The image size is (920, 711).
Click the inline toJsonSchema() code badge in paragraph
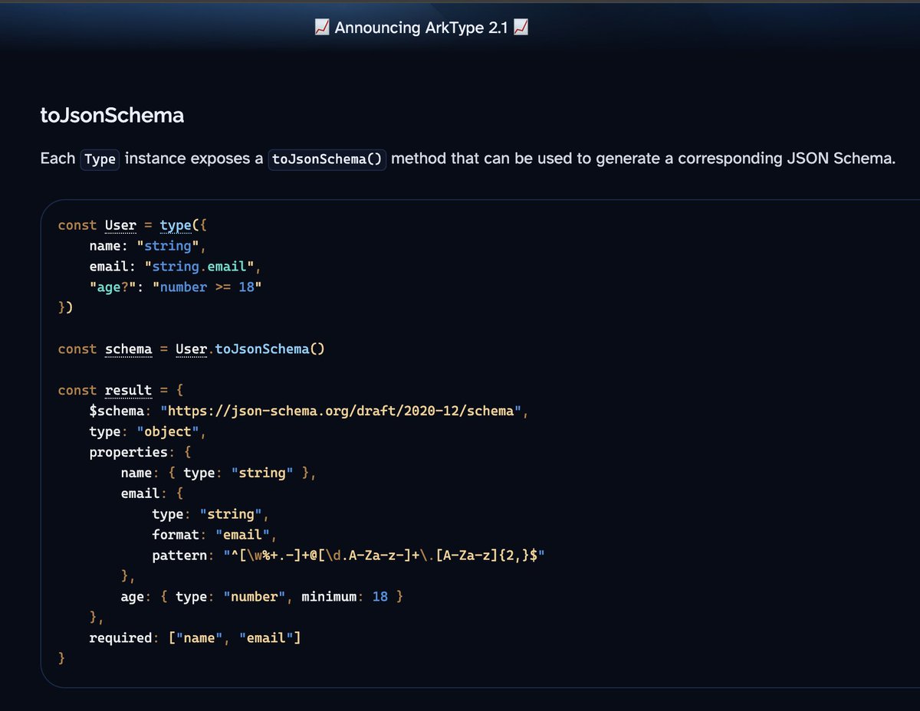click(327, 159)
